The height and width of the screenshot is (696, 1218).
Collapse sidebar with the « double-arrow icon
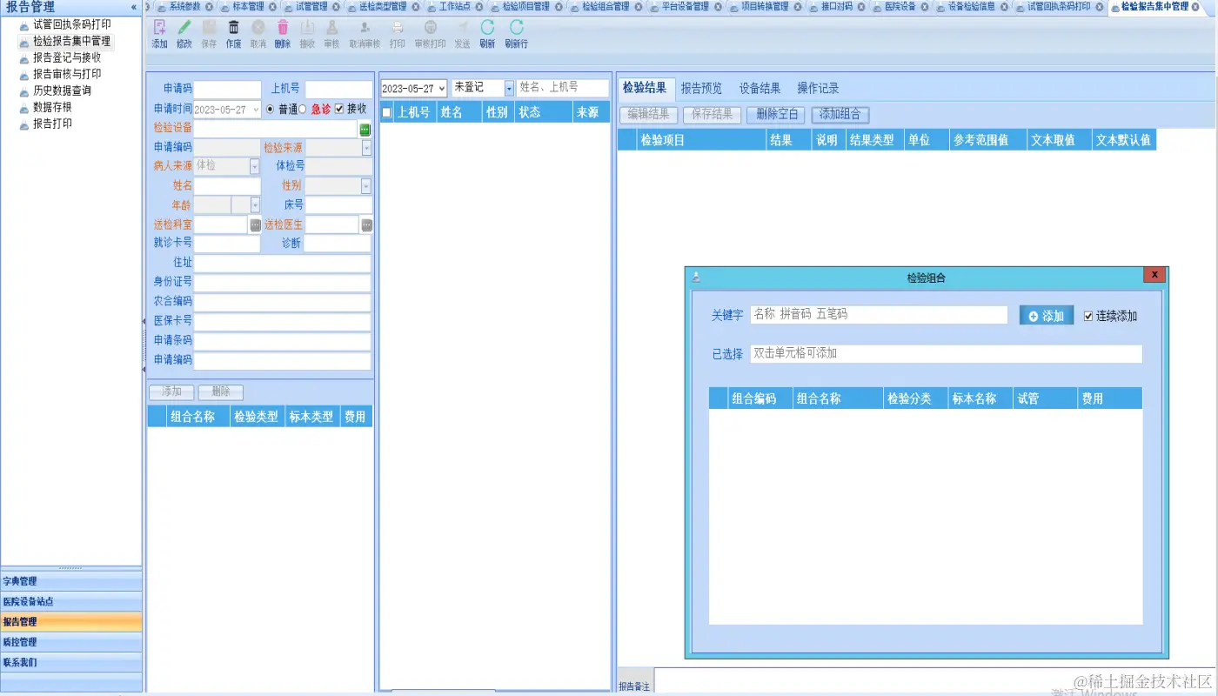[x=134, y=7]
